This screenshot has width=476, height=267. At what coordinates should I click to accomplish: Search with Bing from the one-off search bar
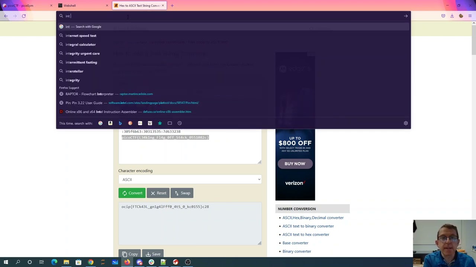tap(120, 123)
